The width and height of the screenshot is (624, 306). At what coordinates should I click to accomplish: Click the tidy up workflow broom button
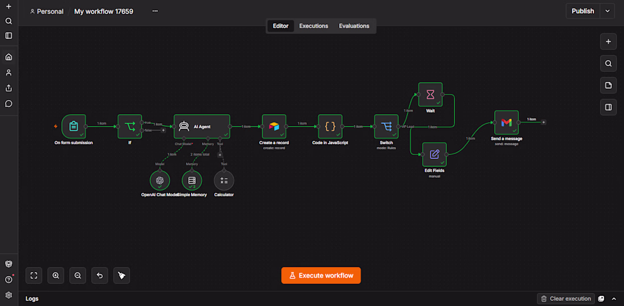122,275
